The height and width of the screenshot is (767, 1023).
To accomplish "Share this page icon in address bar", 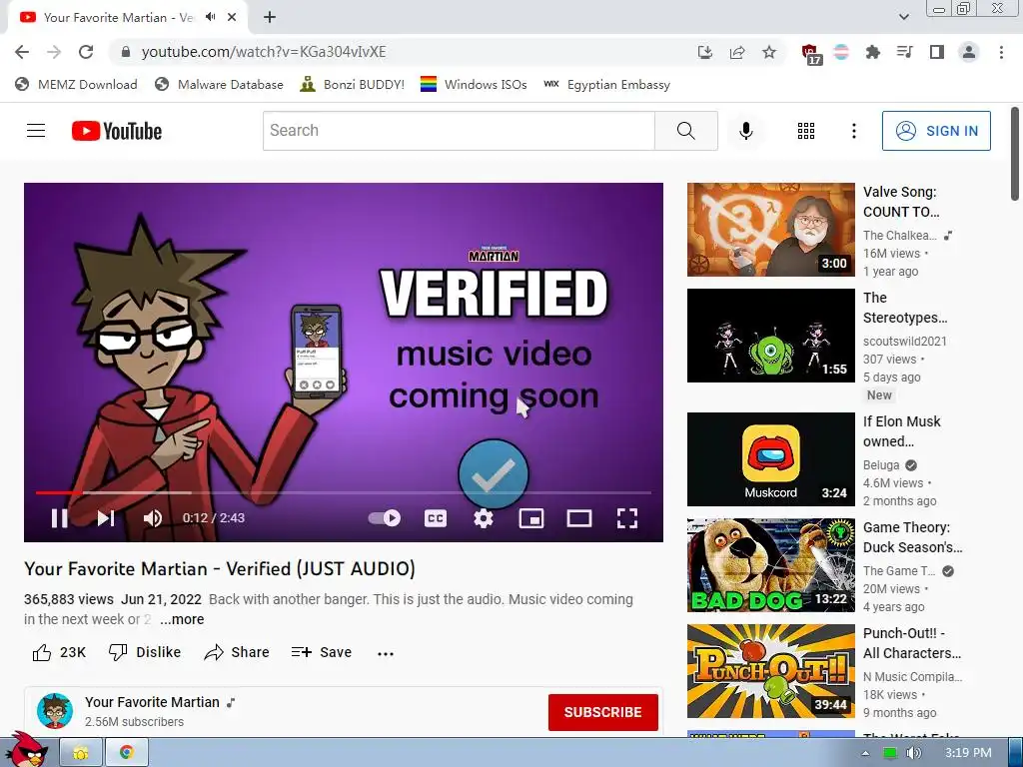I will [737, 52].
